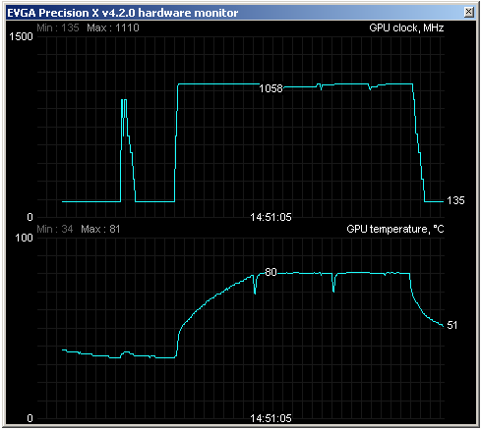Click the 14:51:05 timestamp under temperature graph

pyautogui.click(x=271, y=418)
